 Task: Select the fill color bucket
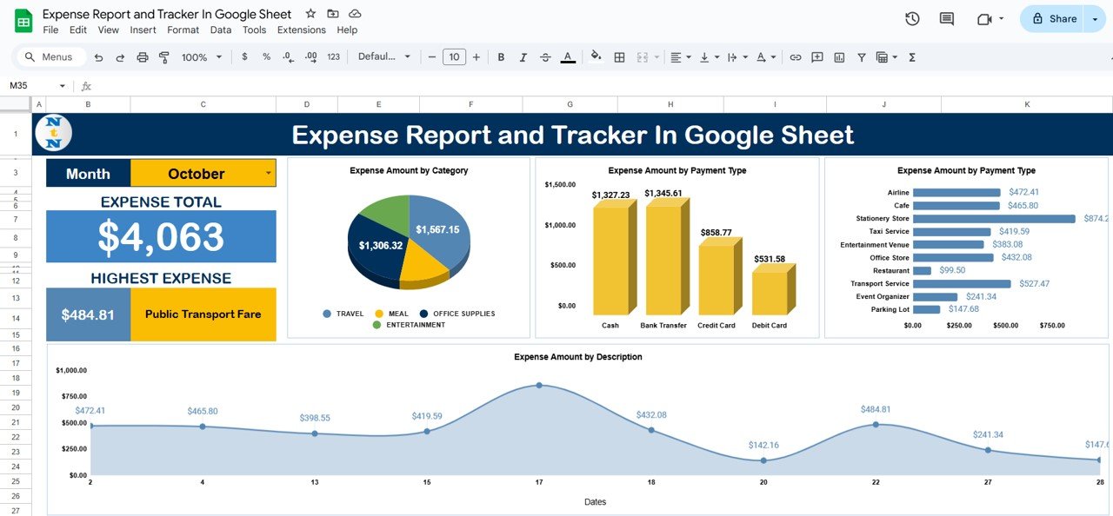[x=596, y=57]
